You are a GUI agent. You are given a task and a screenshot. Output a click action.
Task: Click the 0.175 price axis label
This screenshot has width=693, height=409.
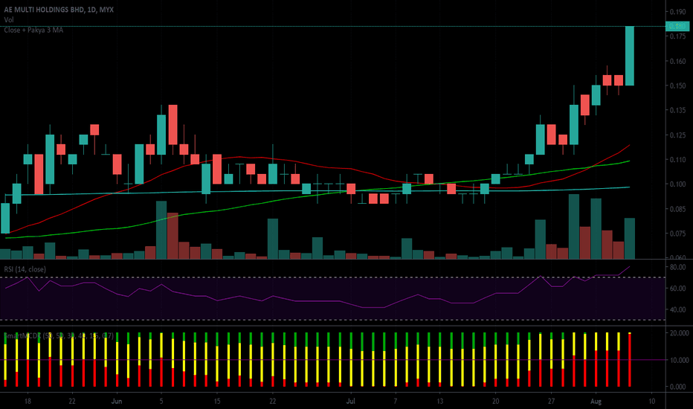click(x=677, y=36)
